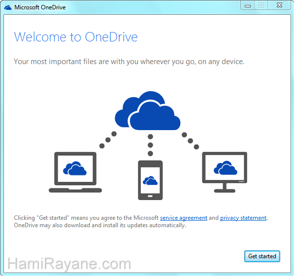This screenshot has height=276, width=294.
Task: Minimize the Microsoft OneDrive window
Action: [x=248, y=5]
